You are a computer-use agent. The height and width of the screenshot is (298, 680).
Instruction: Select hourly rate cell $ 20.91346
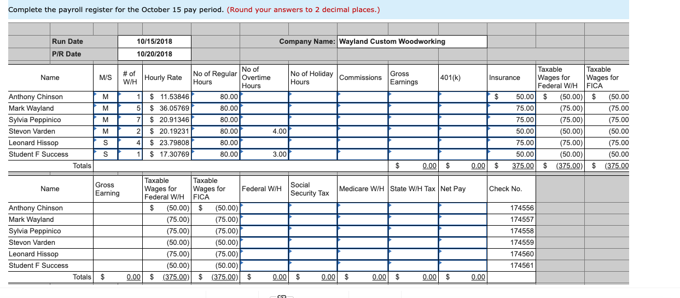(x=166, y=120)
